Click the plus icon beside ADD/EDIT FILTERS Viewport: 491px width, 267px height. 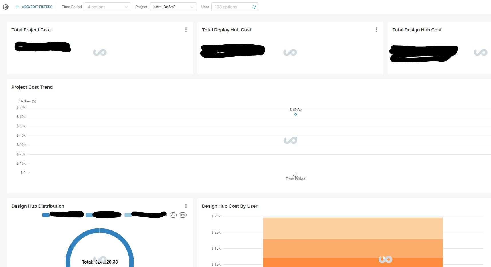click(x=17, y=7)
